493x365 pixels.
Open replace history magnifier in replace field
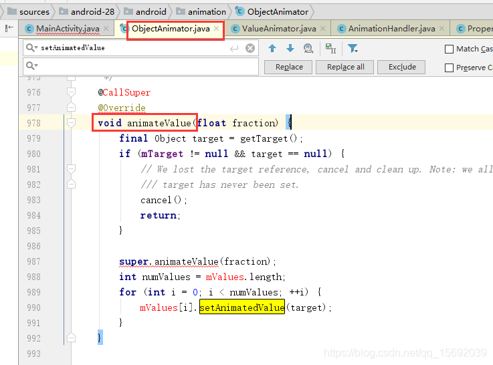click(x=31, y=66)
